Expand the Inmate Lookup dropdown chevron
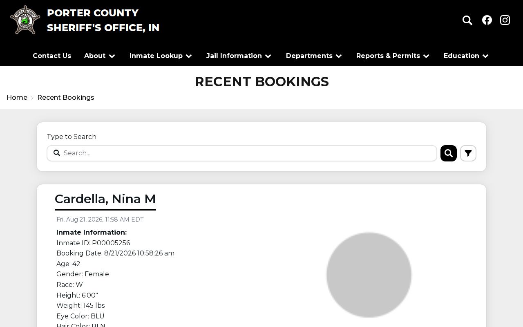 pyautogui.click(x=189, y=56)
